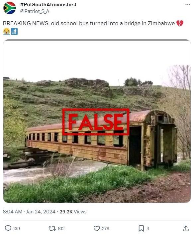This screenshot has width=195, height=235.
Task: Show the 278 likes count
Action: (105, 229)
